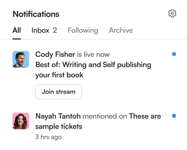
Task: Click the Join stream button
Action: click(58, 92)
